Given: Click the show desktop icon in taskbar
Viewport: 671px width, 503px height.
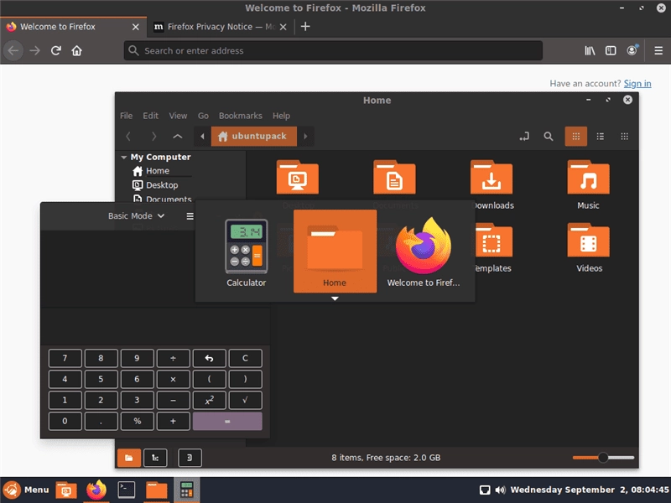Looking at the screenshot, I should 66,490.
